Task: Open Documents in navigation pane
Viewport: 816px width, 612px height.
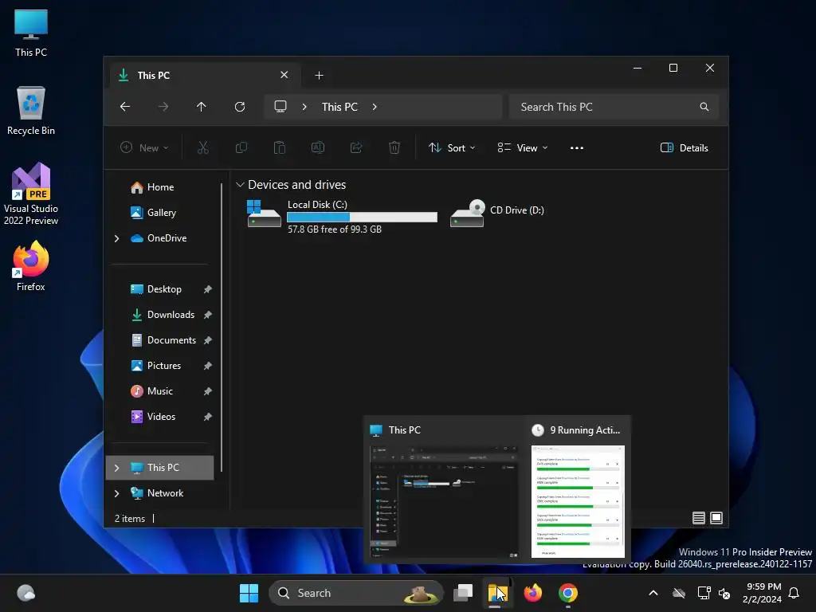Action: (171, 340)
